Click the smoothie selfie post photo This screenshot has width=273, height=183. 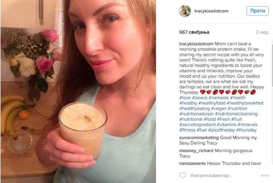click(x=78, y=91)
